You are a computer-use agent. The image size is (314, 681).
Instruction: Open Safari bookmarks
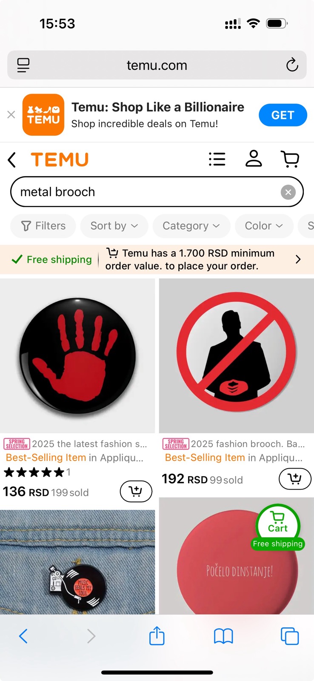click(x=223, y=636)
